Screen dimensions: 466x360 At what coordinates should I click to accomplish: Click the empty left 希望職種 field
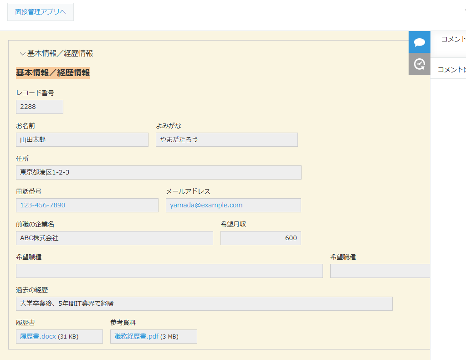(169, 271)
